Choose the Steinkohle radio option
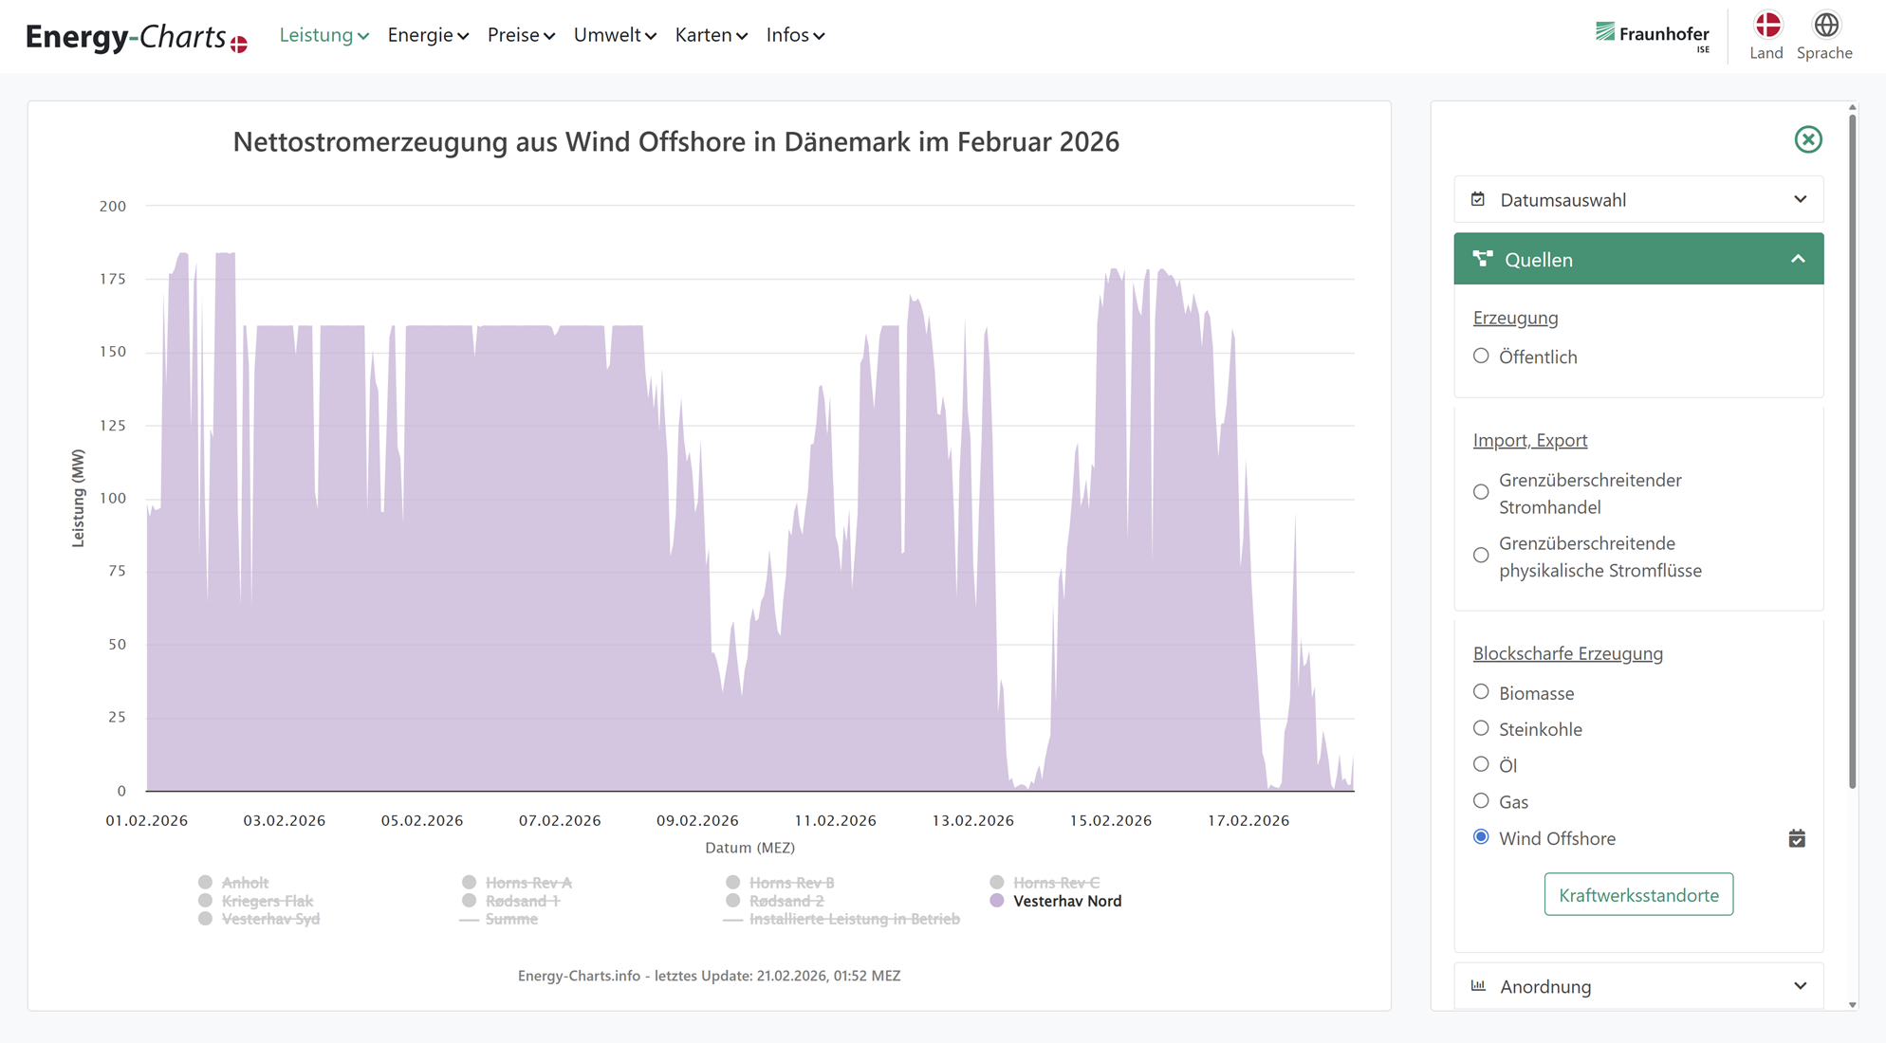The image size is (1886, 1043). click(1481, 728)
